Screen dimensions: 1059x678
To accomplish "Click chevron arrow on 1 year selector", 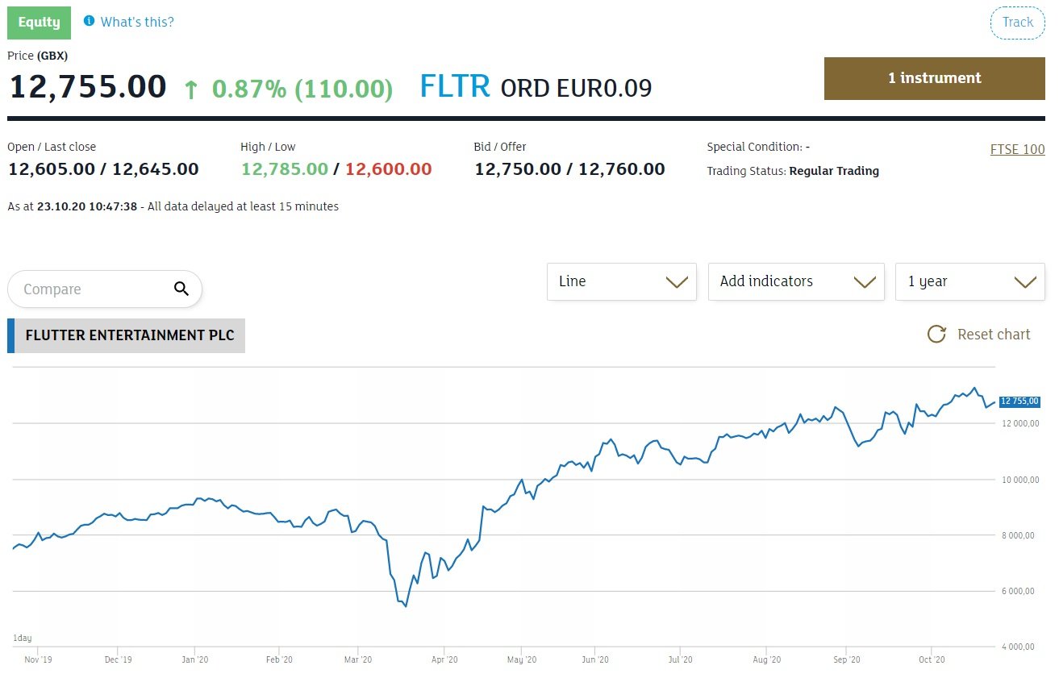I will [x=1024, y=282].
